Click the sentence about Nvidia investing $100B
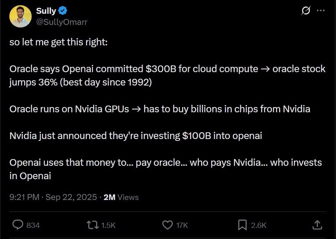Viewport: 336px width, 239px height. click(x=136, y=136)
